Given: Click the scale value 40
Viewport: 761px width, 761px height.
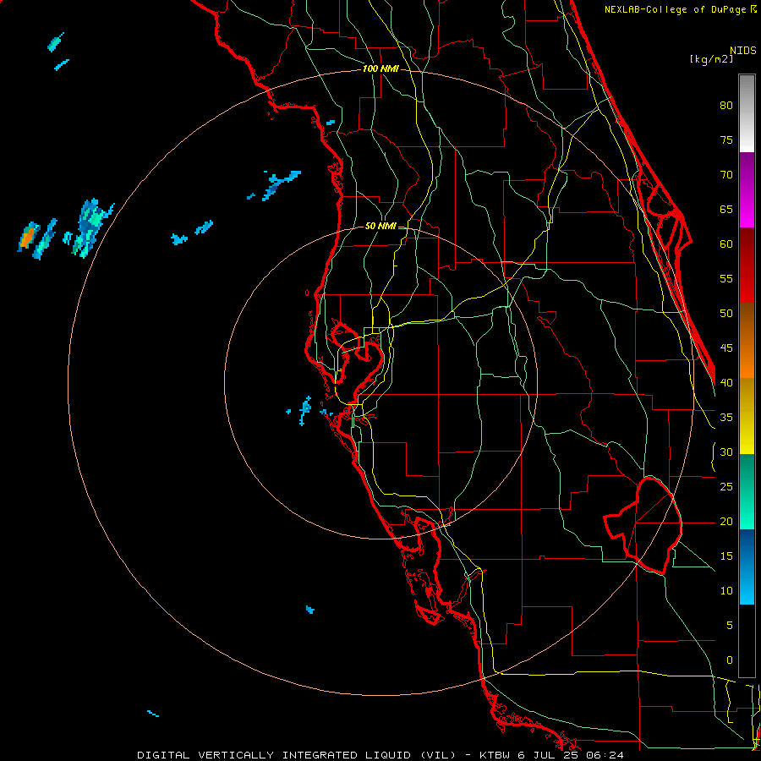Looking at the screenshot, I should [726, 382].
